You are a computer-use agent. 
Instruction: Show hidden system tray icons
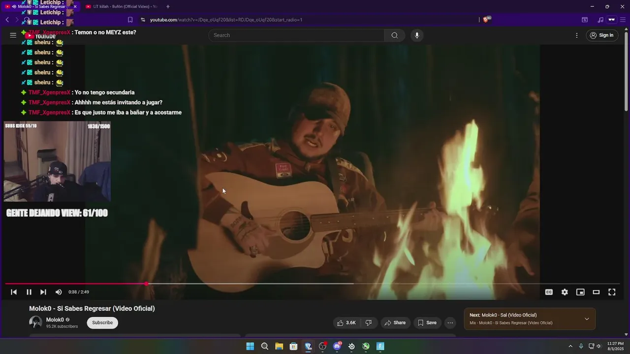570,346
